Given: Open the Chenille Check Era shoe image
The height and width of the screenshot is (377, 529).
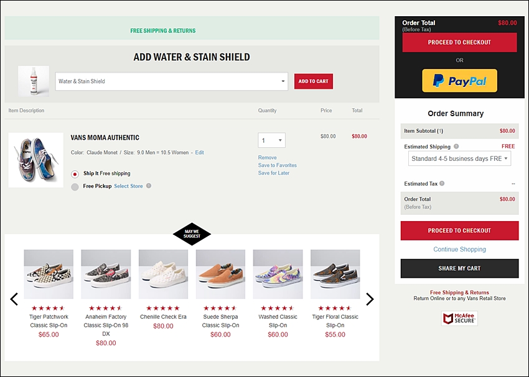Looking at the screenshot, I should click(x=163, y=274).
